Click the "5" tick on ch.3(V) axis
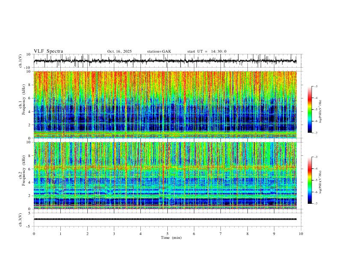The width and height of the screenshot is (339, 262). pos(30,213)
